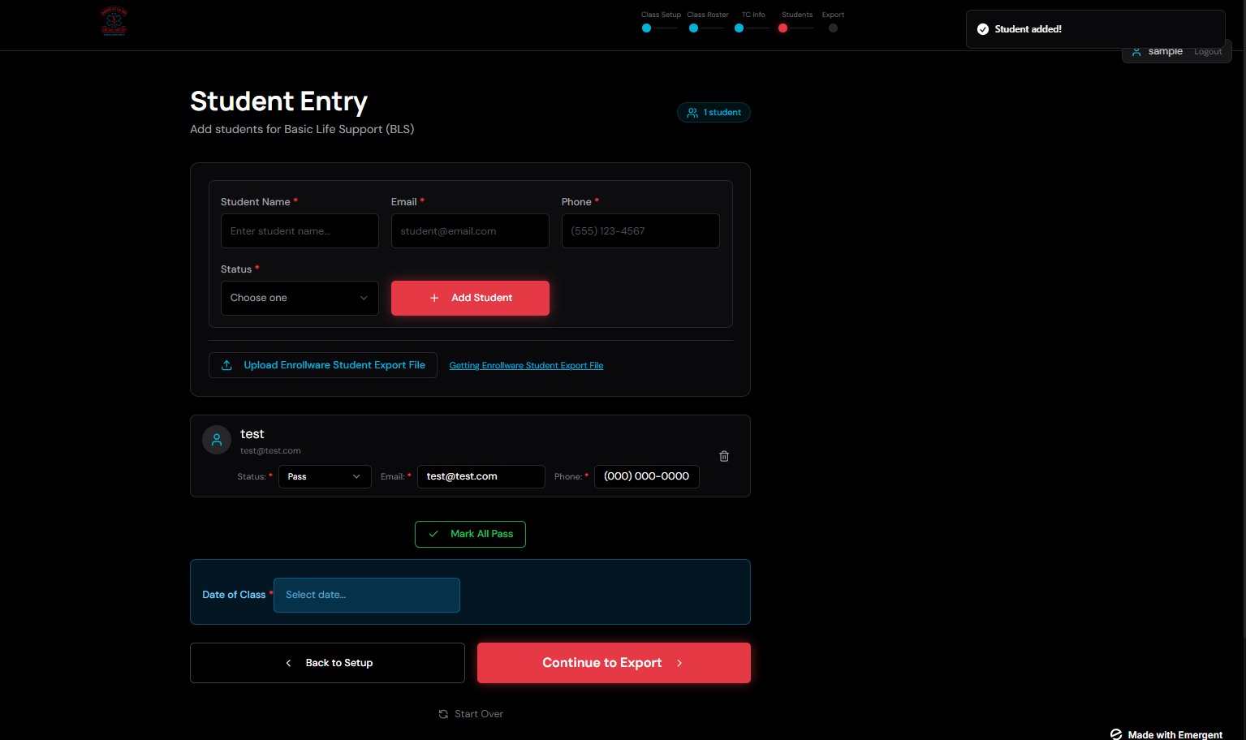Image resolution: width=1246 pixels, height=740 pixels.
Task: Click Upload Enrollware Student Export File
Action: click(x=323, y=365)
